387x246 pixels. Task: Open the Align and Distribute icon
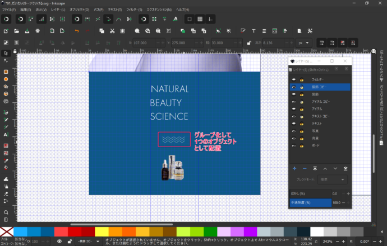(285, 31)
